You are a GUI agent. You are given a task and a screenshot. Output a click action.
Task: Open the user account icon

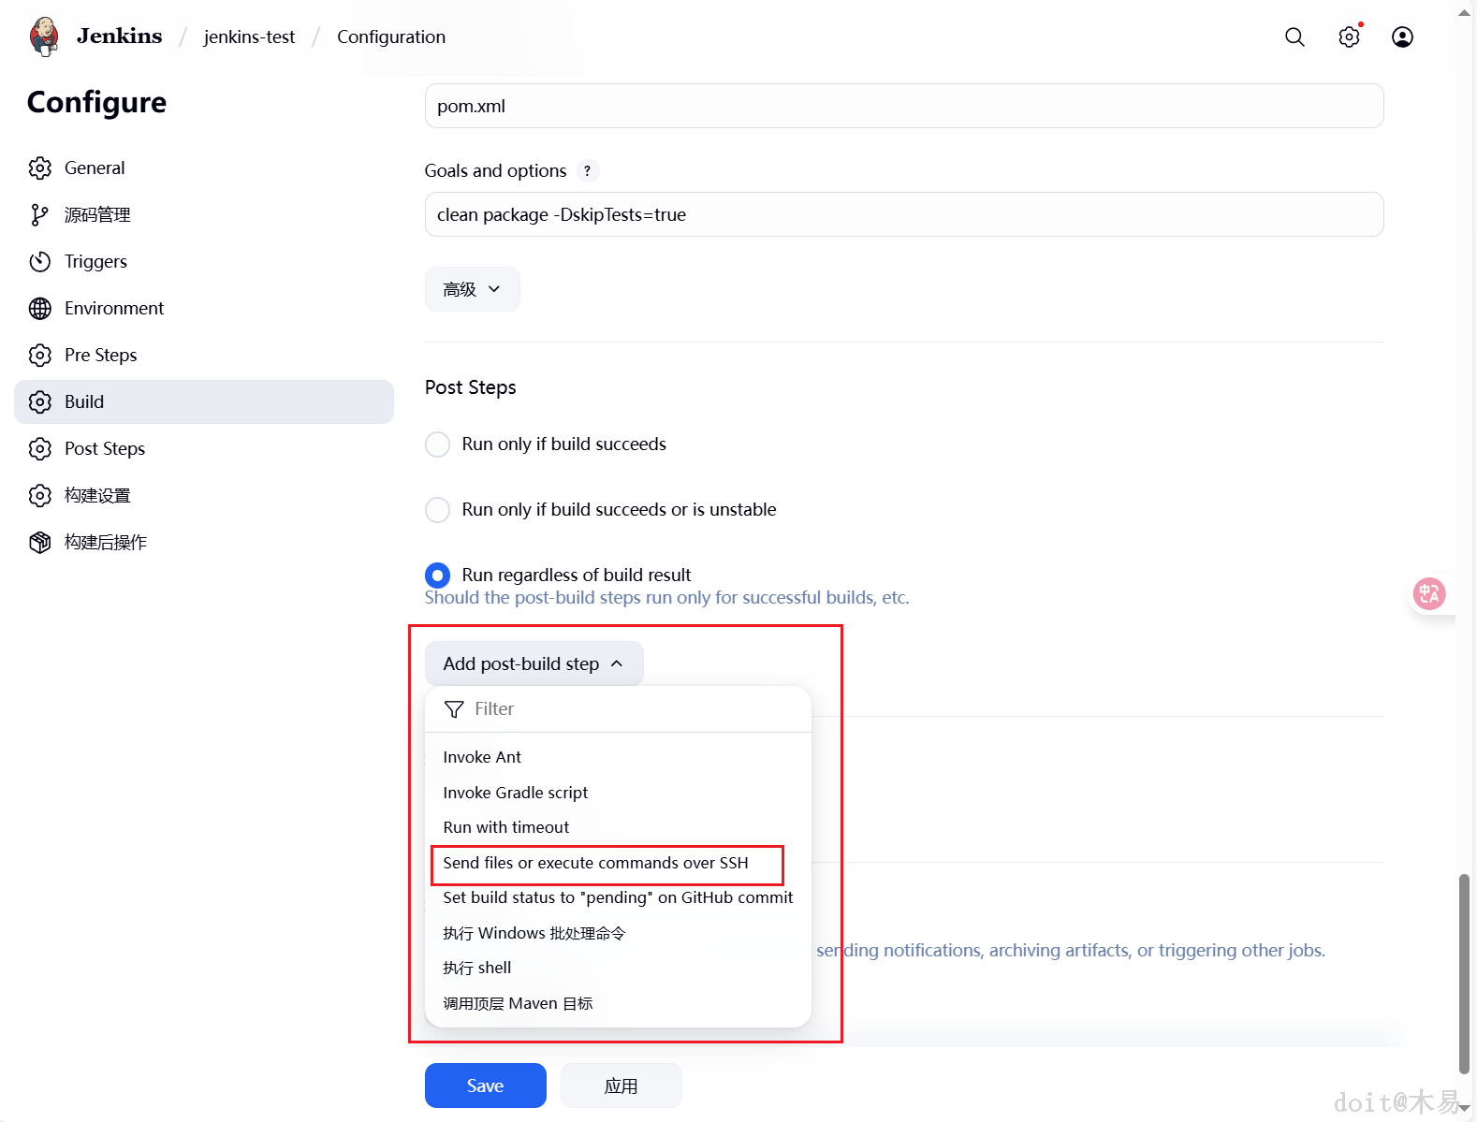click(x=1402, y=36)
